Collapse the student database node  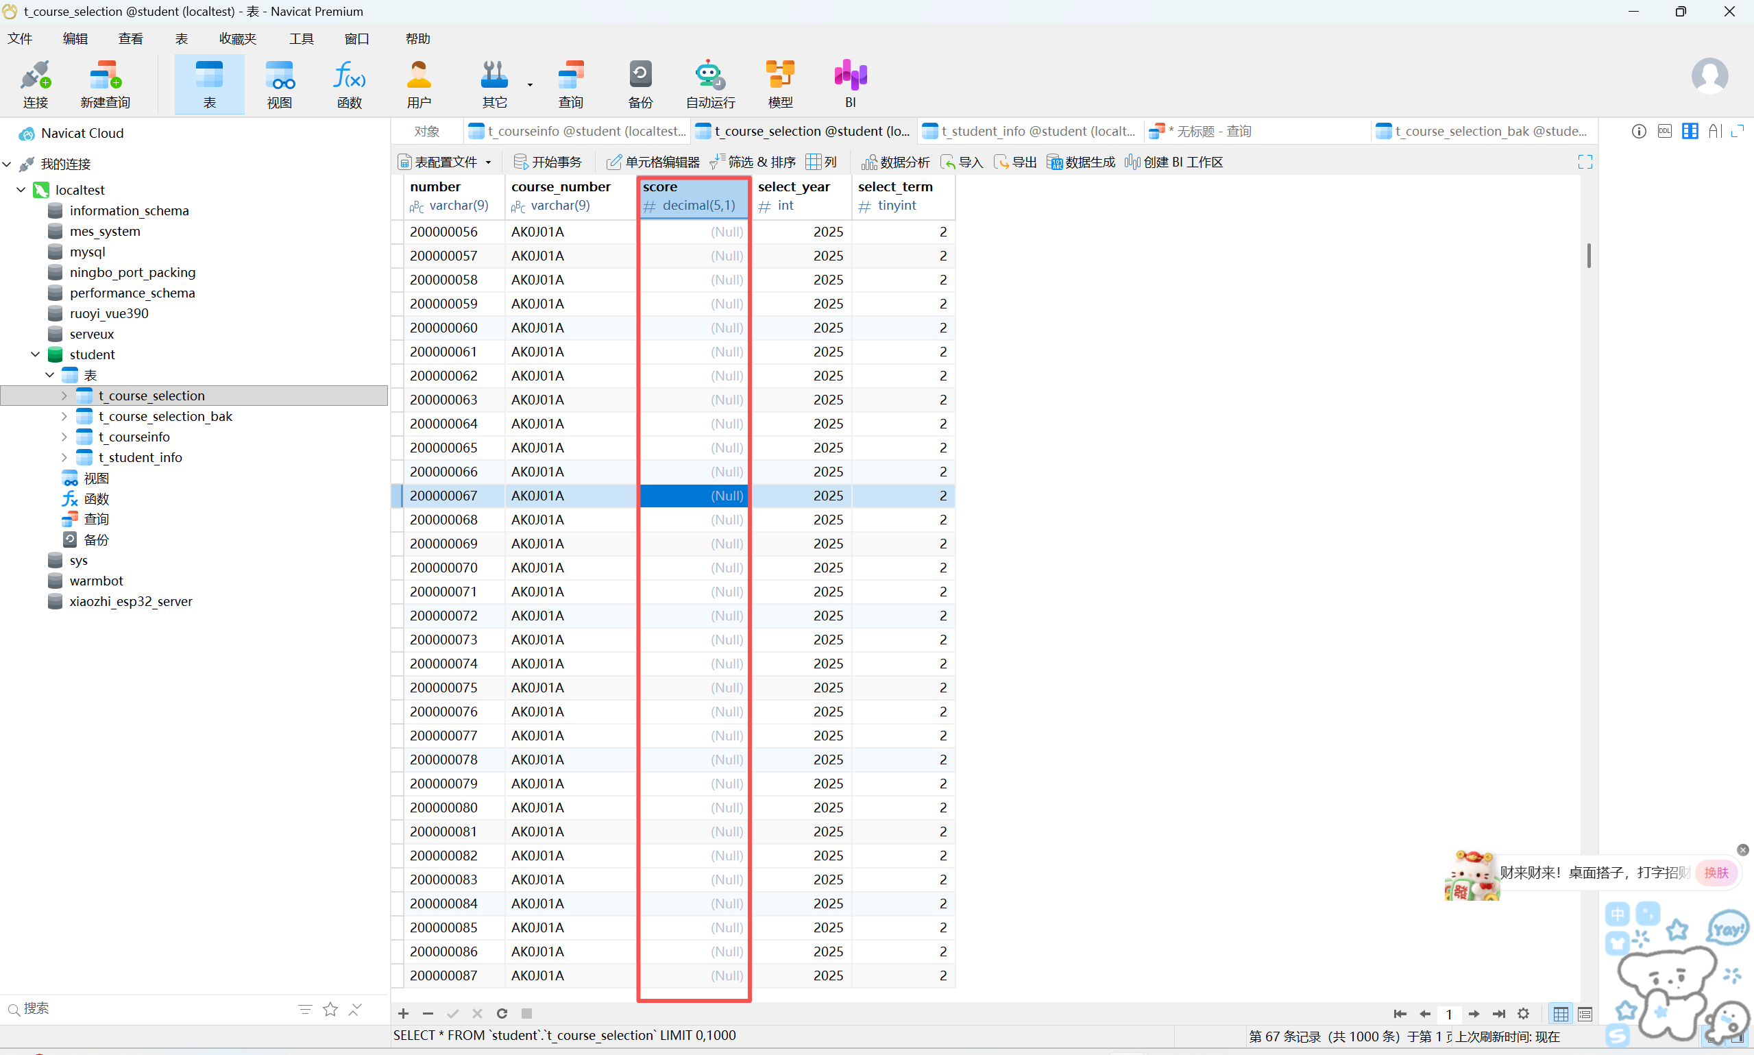click(x=36, y=354)
